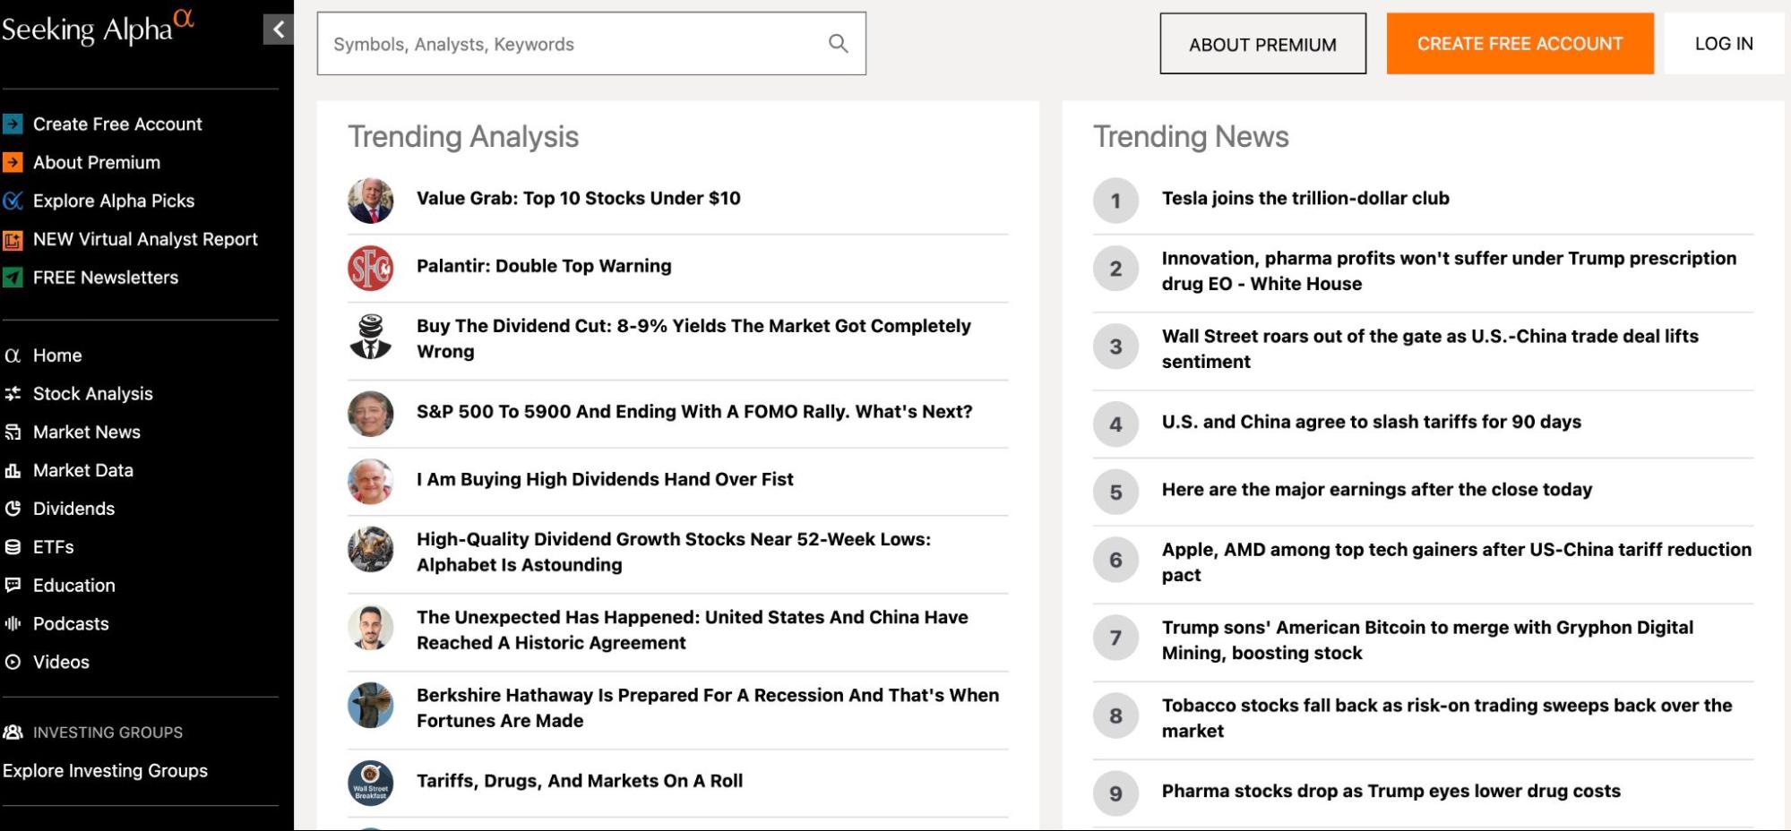1791x831 pixels.
Task: Open Market News in the sidebar menu
Action: (x=87, y=432)
